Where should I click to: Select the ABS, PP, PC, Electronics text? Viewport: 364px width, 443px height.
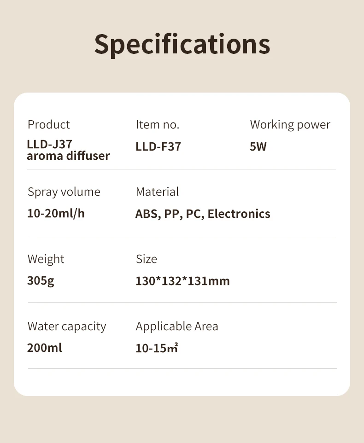[x=203, y=214]
